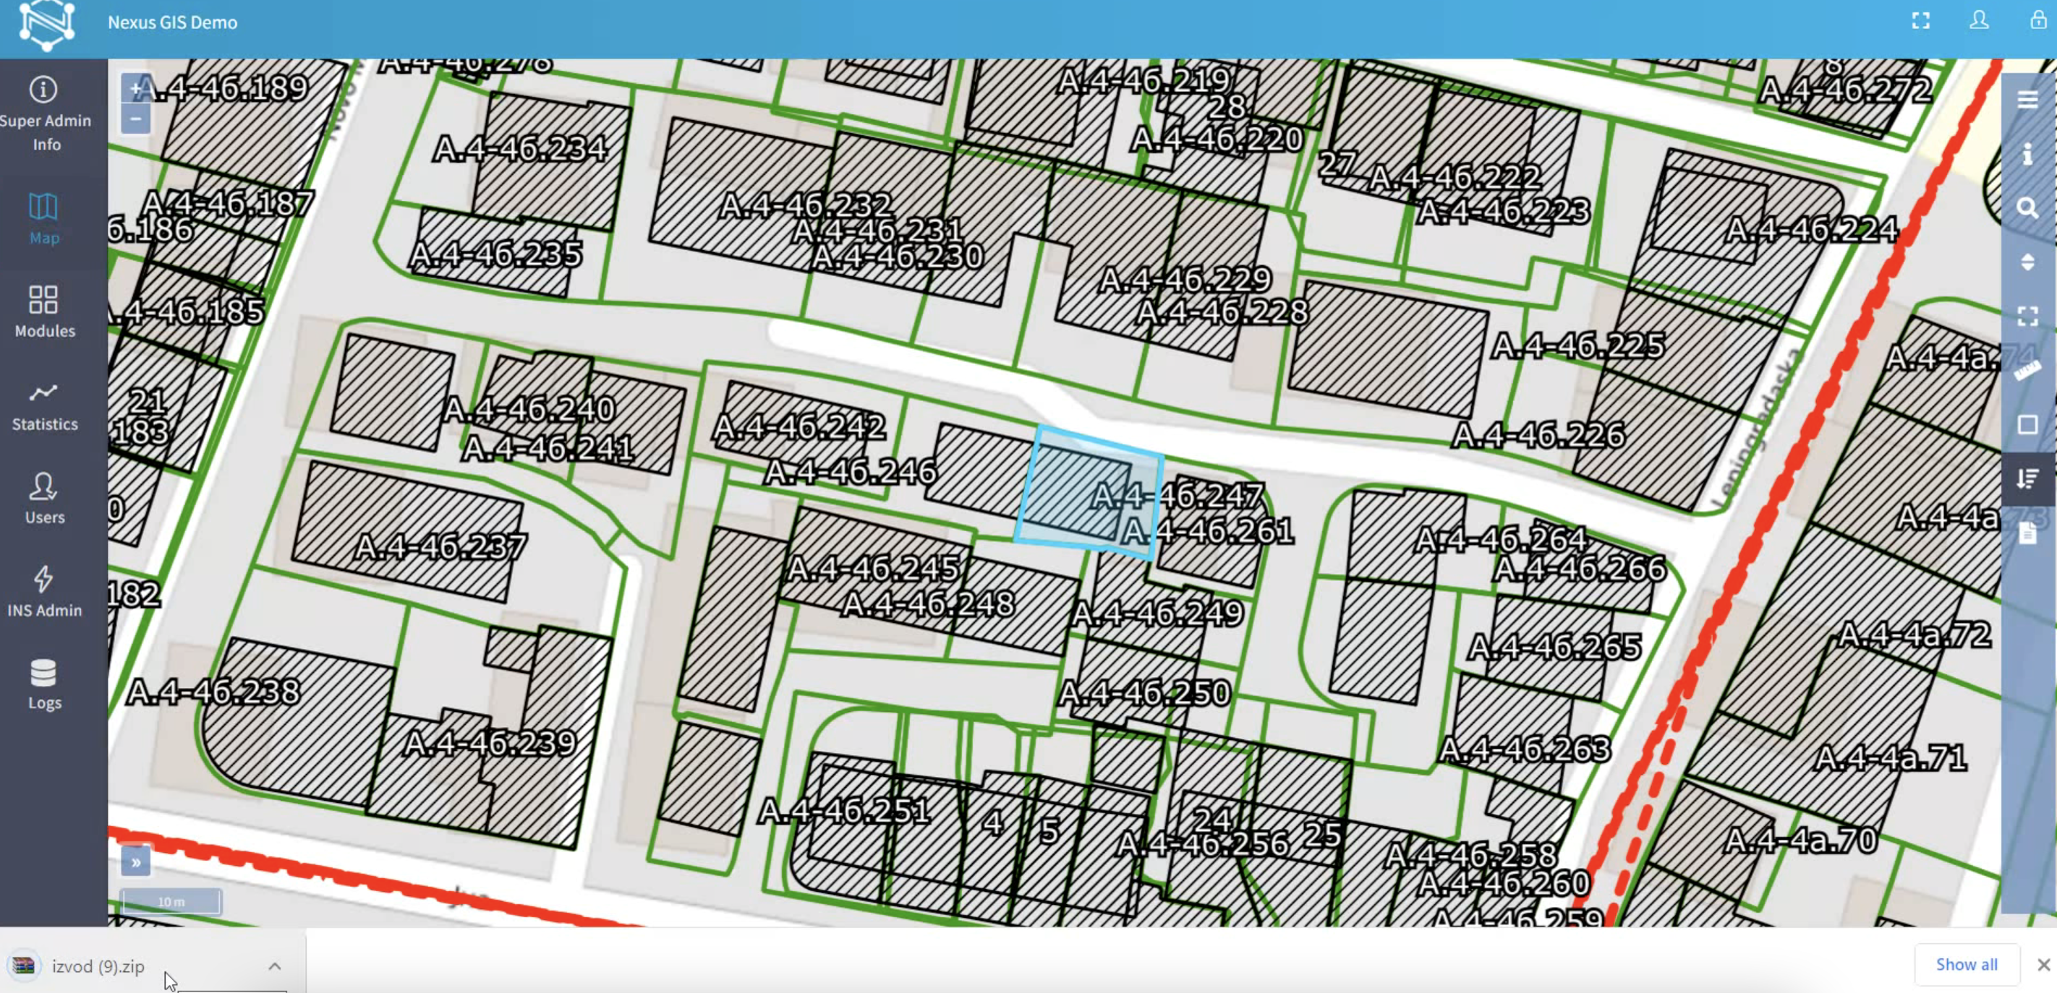Click parcel label A.4-4a.72
This screenshot has width=2057, height=993.
click(x=1915, y=636)
